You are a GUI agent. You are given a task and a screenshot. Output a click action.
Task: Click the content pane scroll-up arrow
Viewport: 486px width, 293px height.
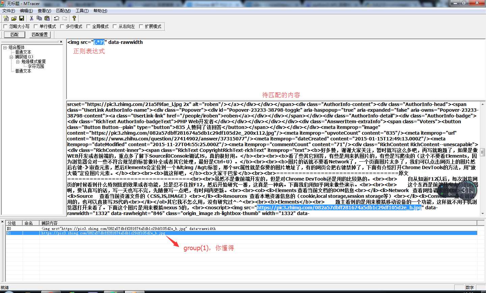point(483,104)
